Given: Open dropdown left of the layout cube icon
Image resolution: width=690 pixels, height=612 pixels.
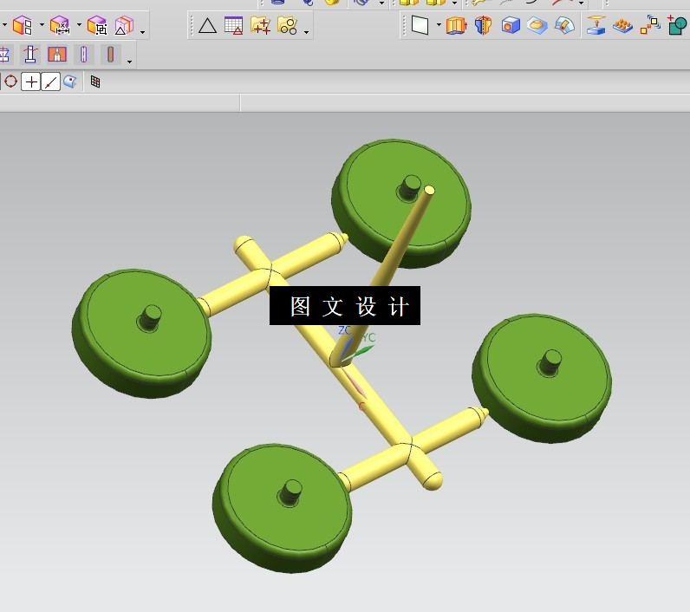Looking at the screenshot, I should pos(79,25).
